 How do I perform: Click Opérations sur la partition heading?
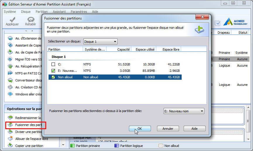coord(24,109)
